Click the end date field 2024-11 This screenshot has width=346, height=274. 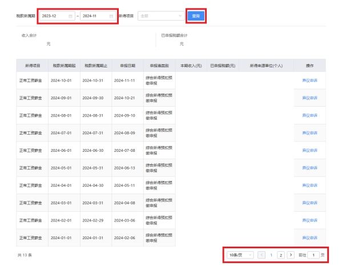(x=94, y=16)
